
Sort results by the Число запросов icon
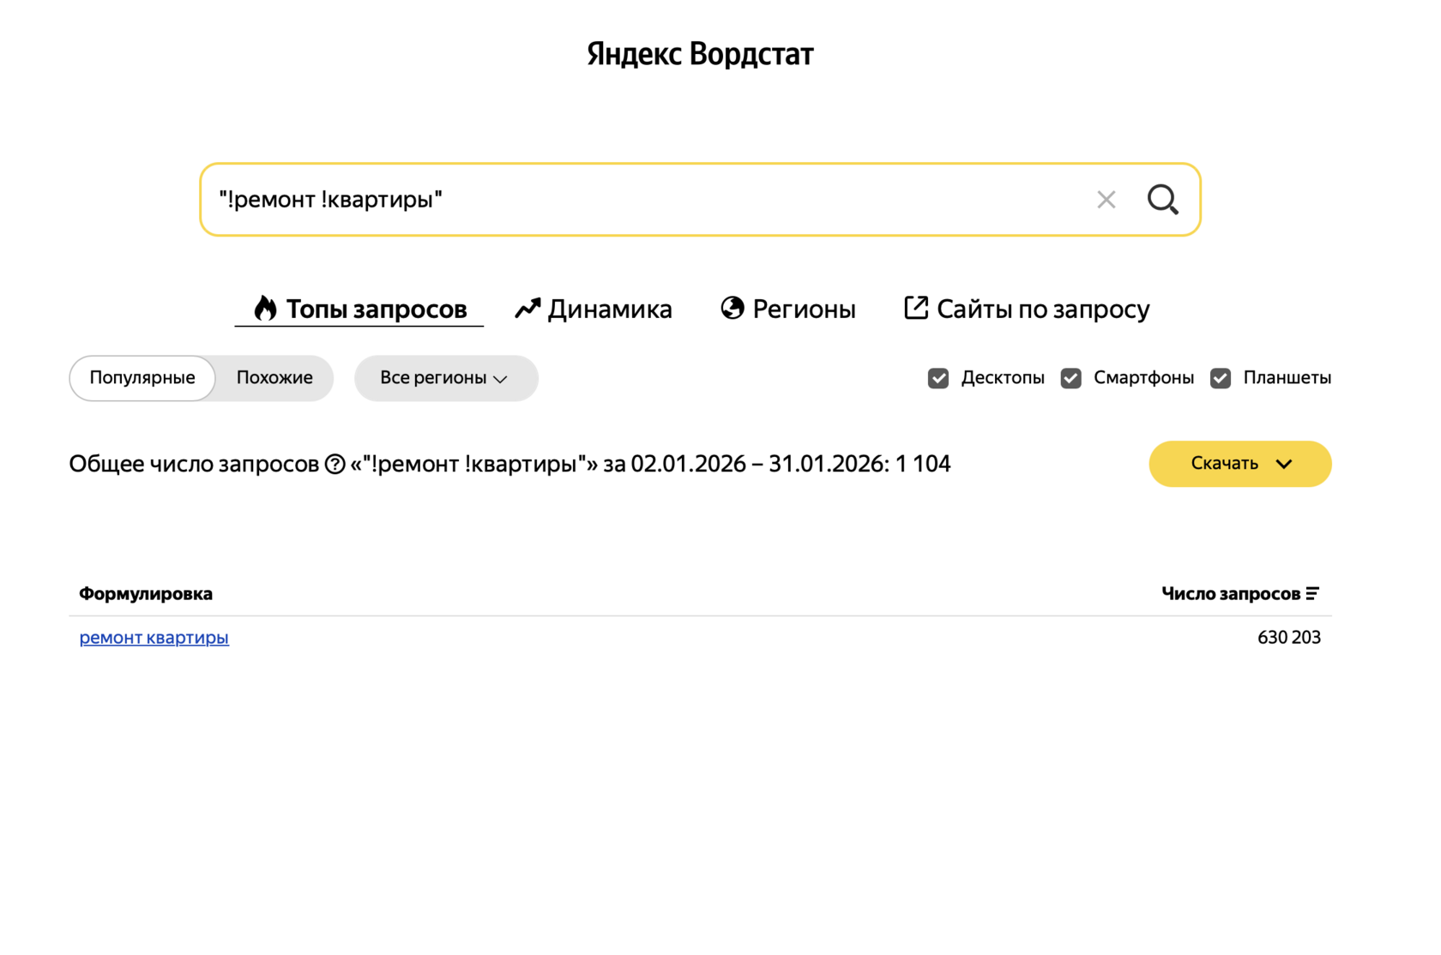coord(1313,592)
